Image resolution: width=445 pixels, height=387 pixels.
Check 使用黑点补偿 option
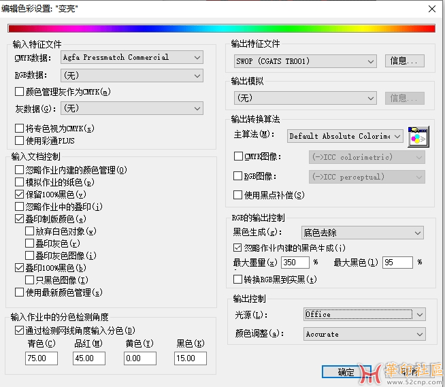point(237,195)
